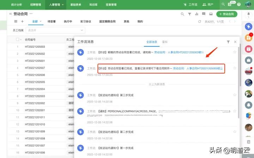Open the 员工档案 请选择 dropdown
Screen dimensions: 254x158
point(55,30)
